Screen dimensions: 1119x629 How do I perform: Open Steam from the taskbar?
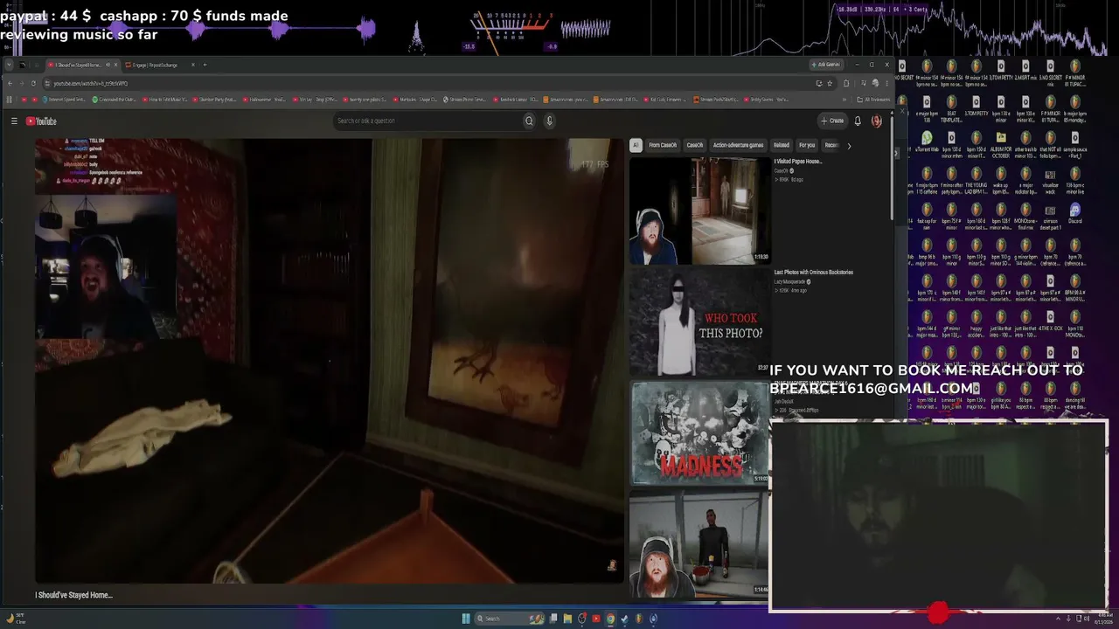(624, 619)
